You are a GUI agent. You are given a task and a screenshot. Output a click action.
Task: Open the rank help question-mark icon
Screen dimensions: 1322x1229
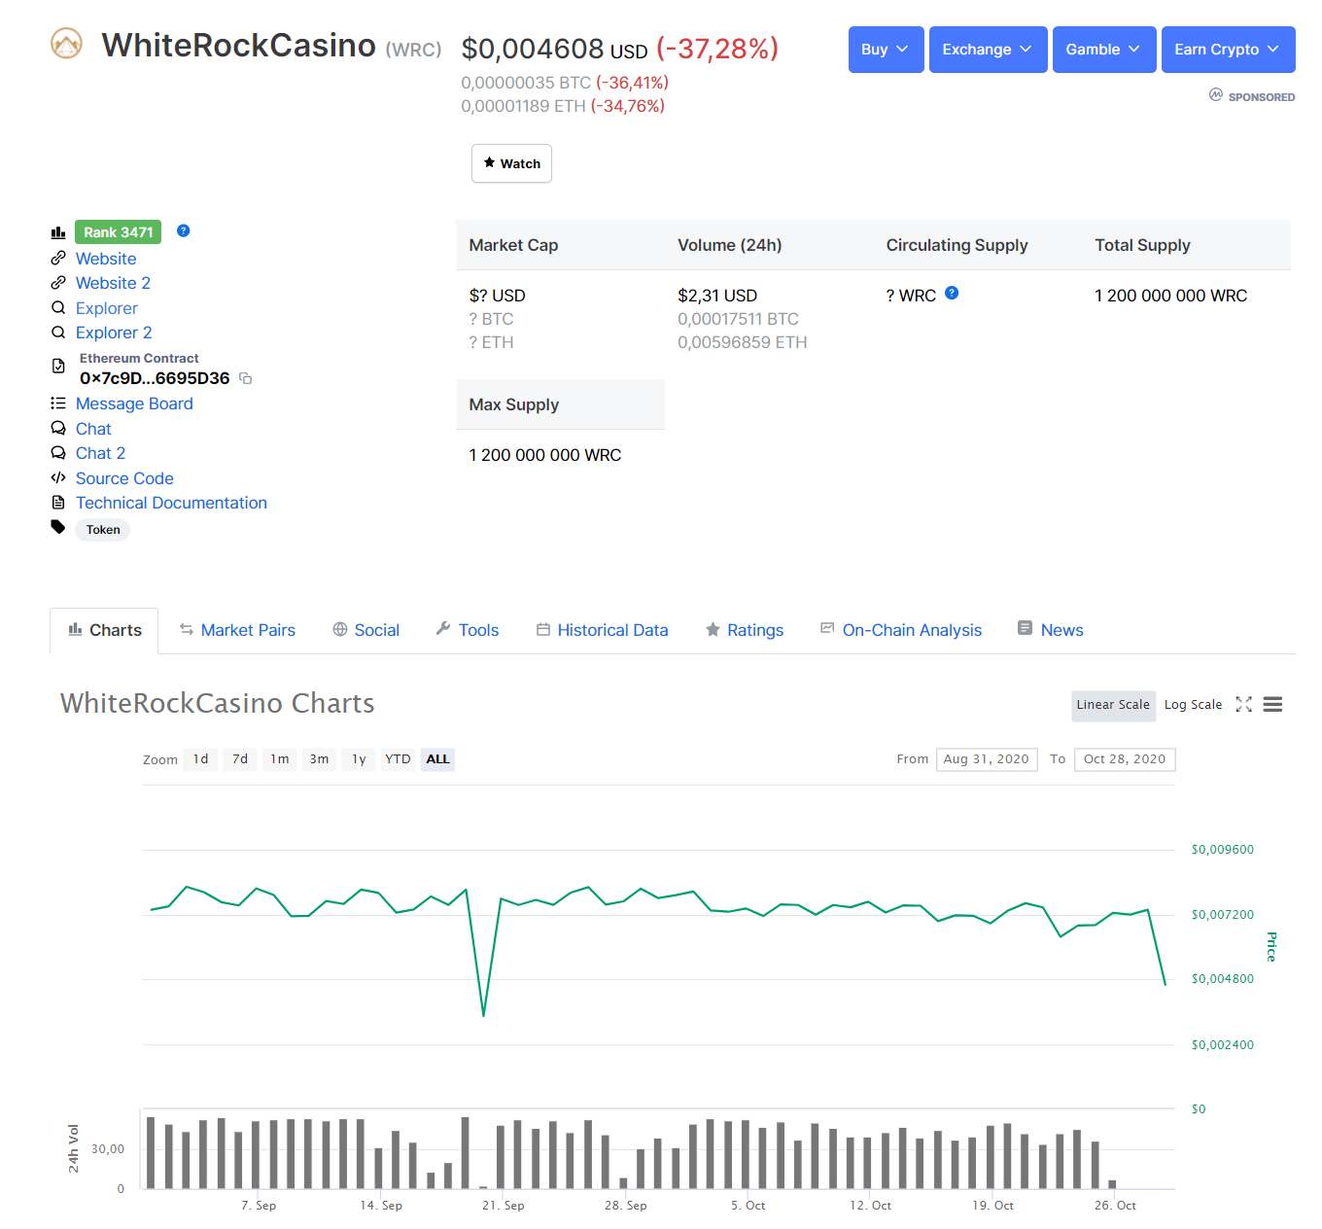tap(183, 230)
